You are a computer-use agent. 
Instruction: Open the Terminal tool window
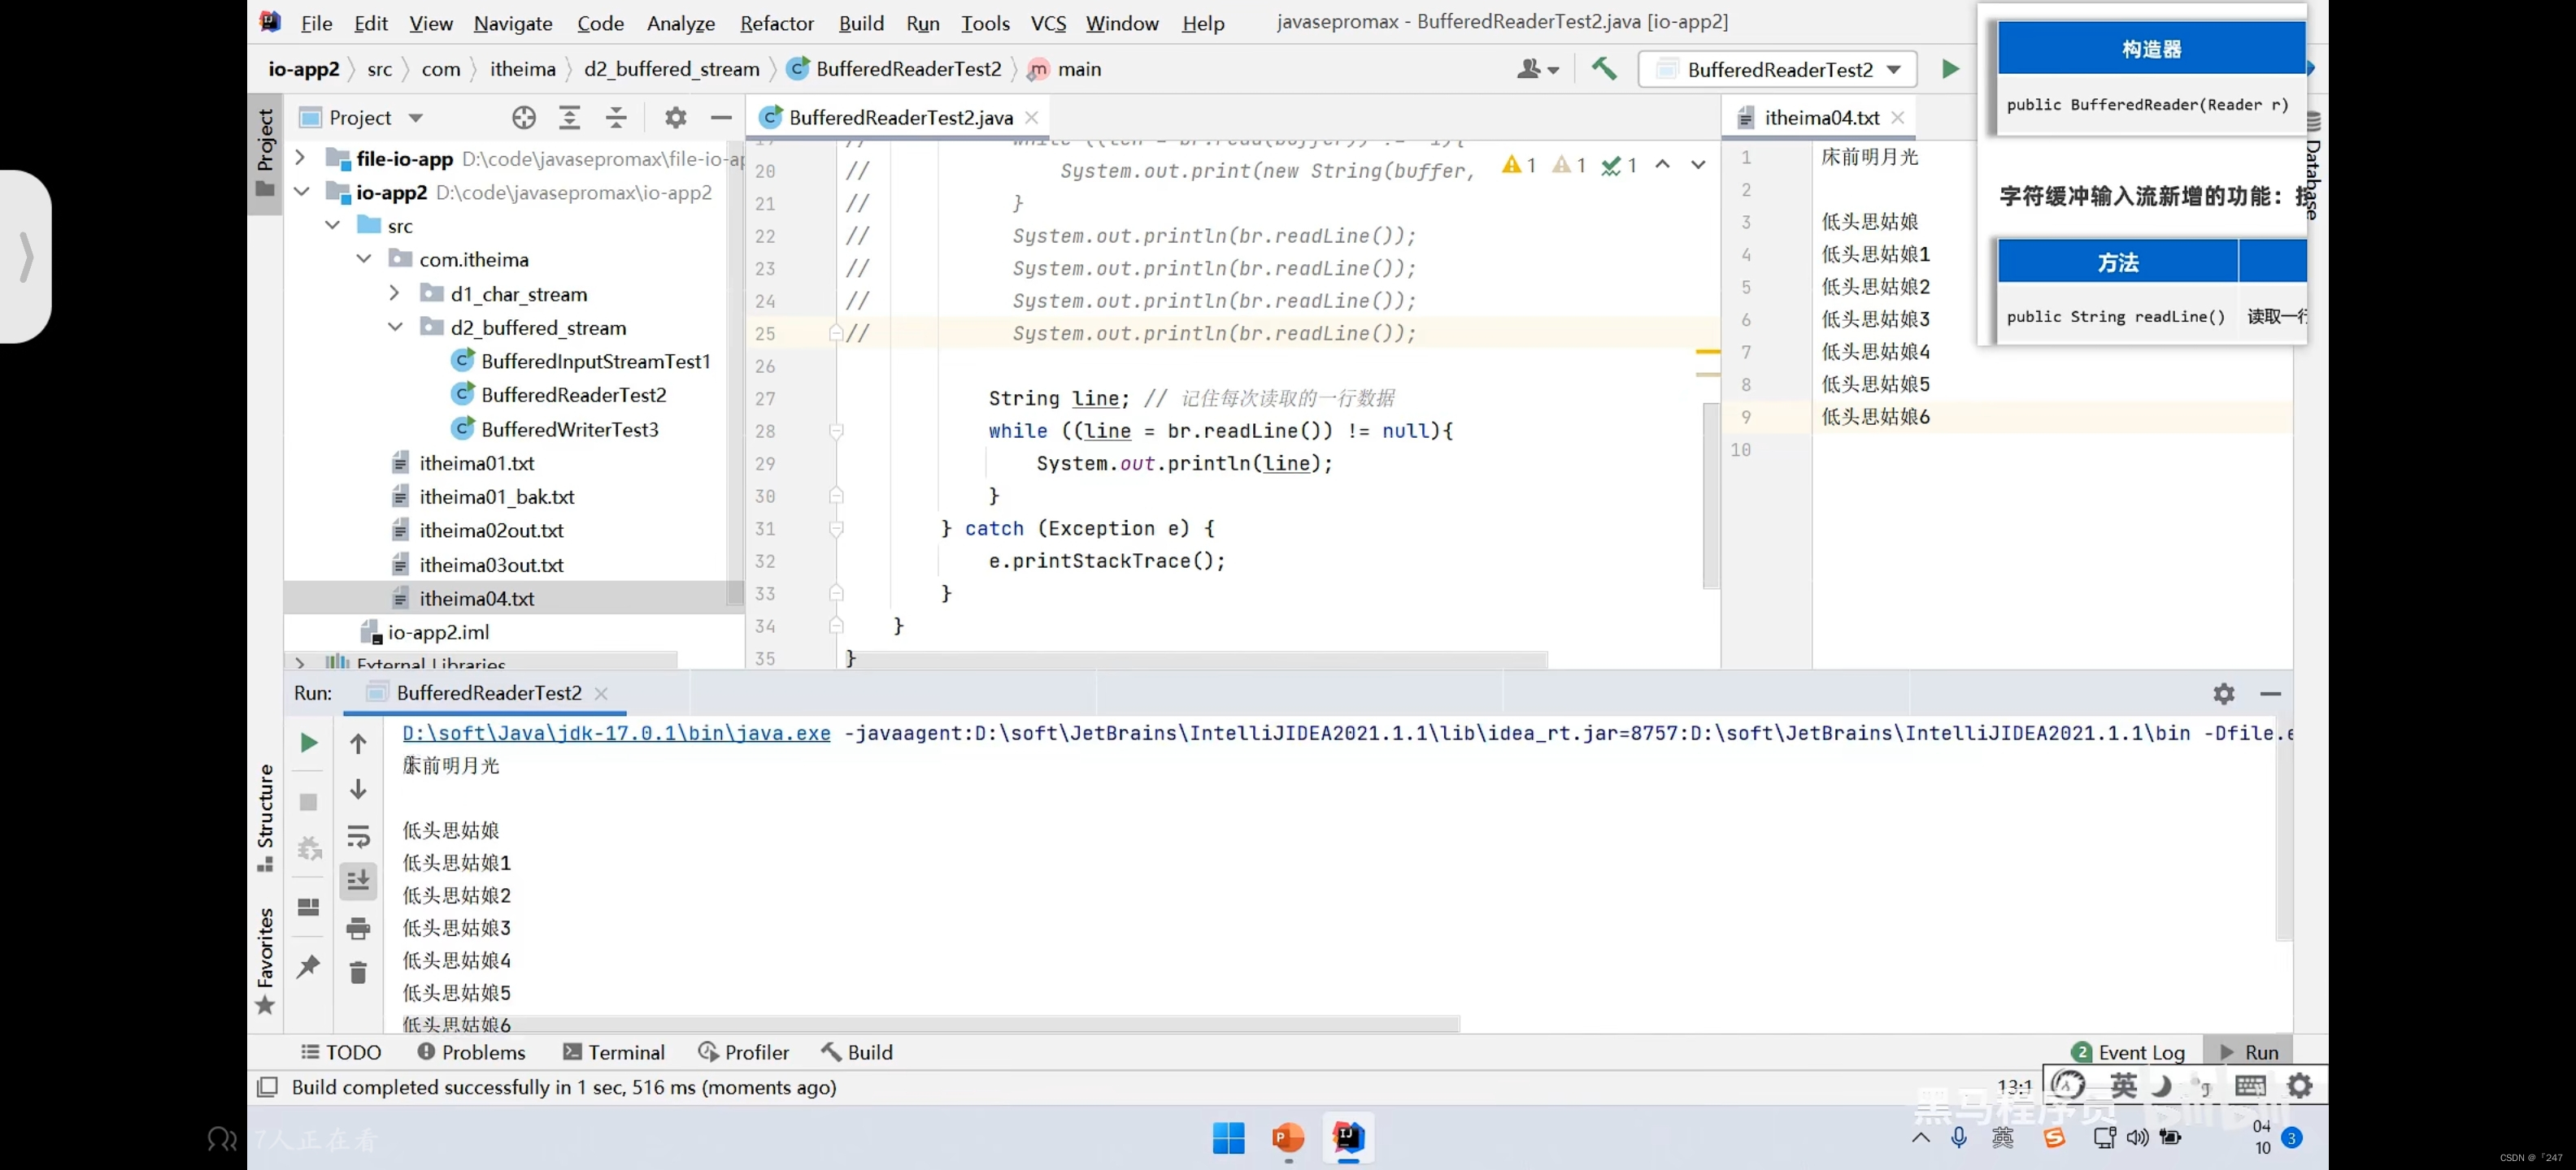614,1052
